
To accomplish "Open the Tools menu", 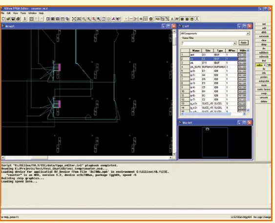I will tap(23, 13).
